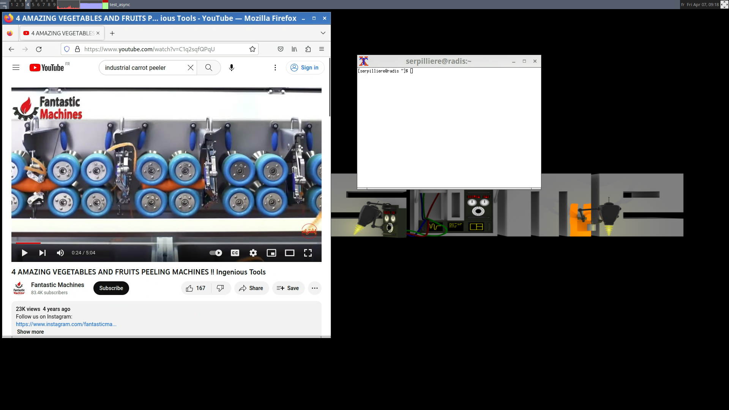Toggle theater mode
The height and width of the screenshot is (410, 729).
click(290, 253)
